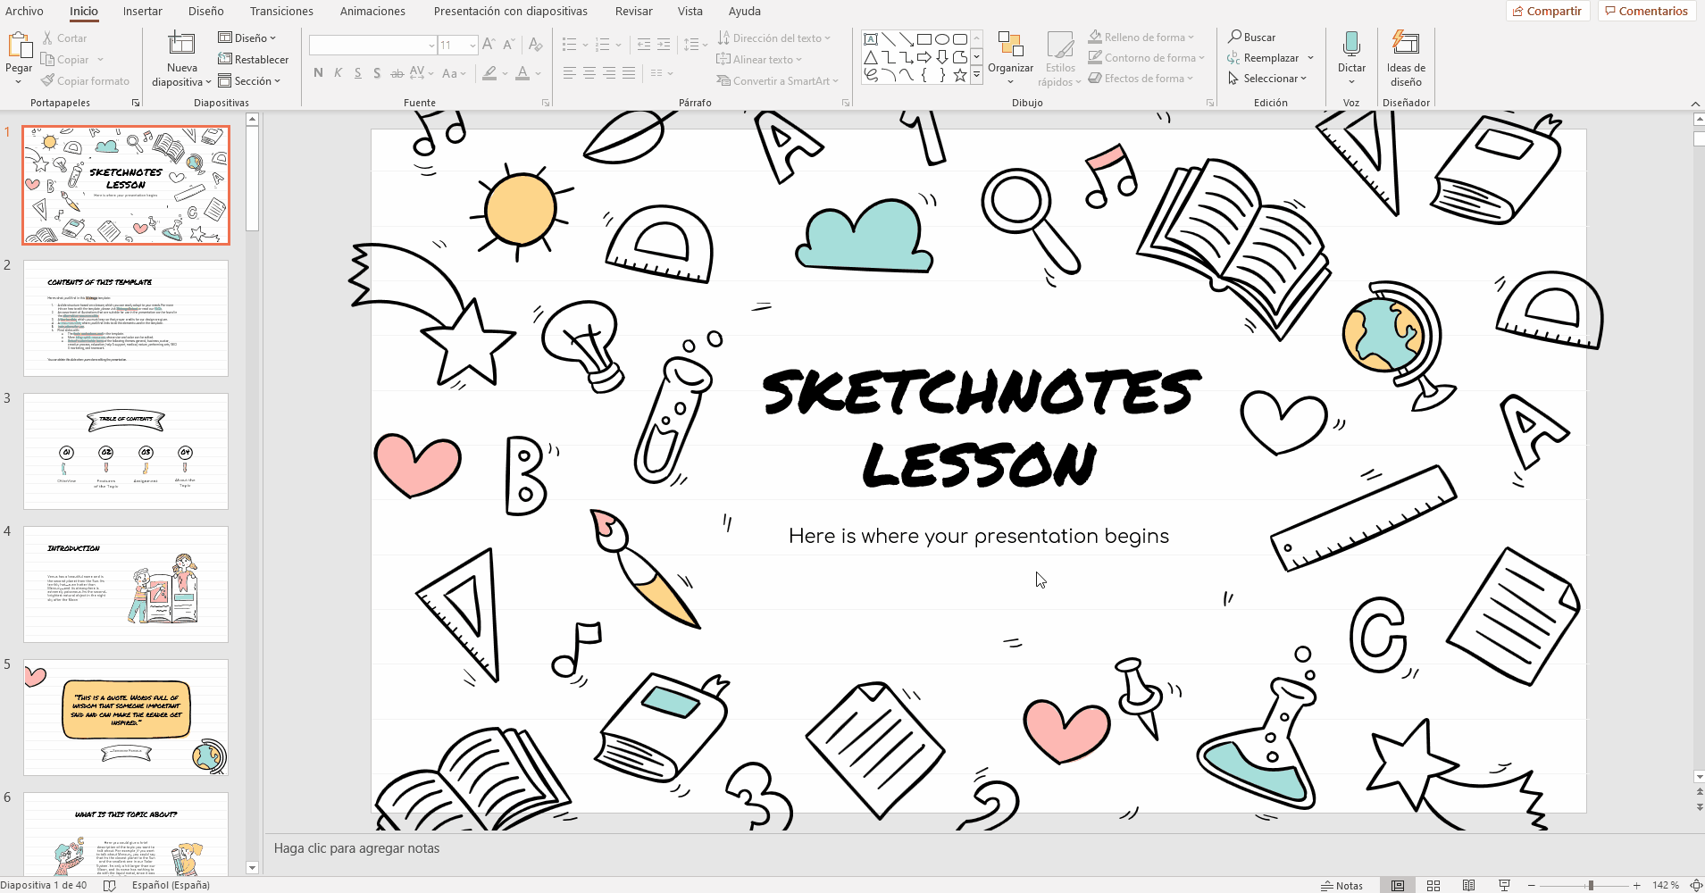Open Párrafo dialog launcher
This screenshot has height=893, width=1705.
tap(846, 104)
